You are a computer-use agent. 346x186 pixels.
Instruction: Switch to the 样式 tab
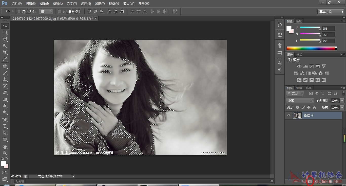pos(299,55)
